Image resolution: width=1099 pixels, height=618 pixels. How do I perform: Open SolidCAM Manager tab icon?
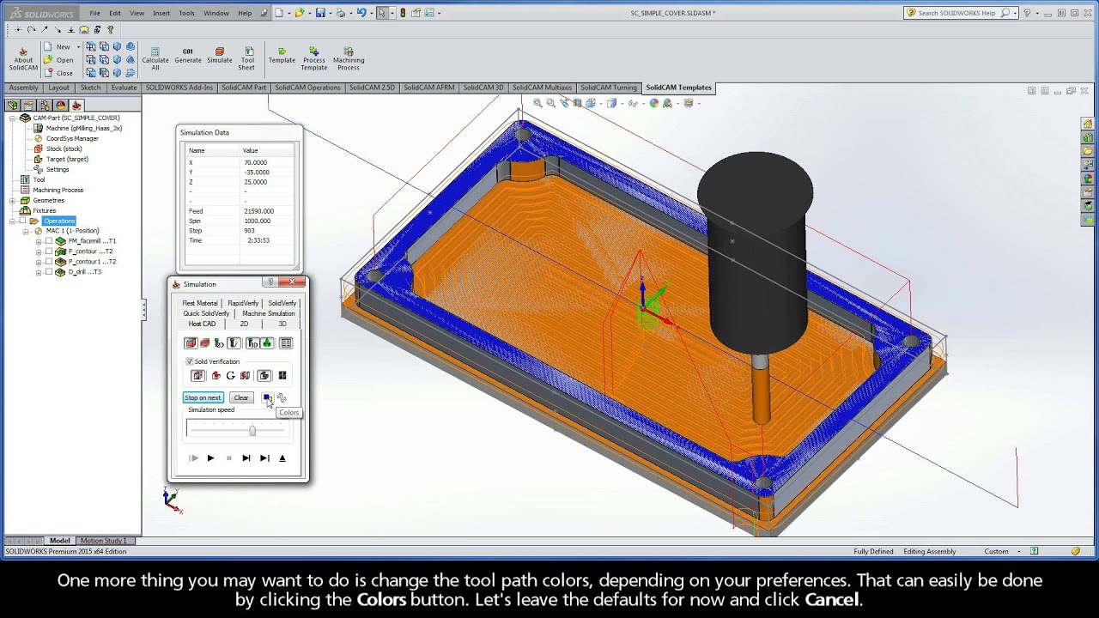pos(76,105)
